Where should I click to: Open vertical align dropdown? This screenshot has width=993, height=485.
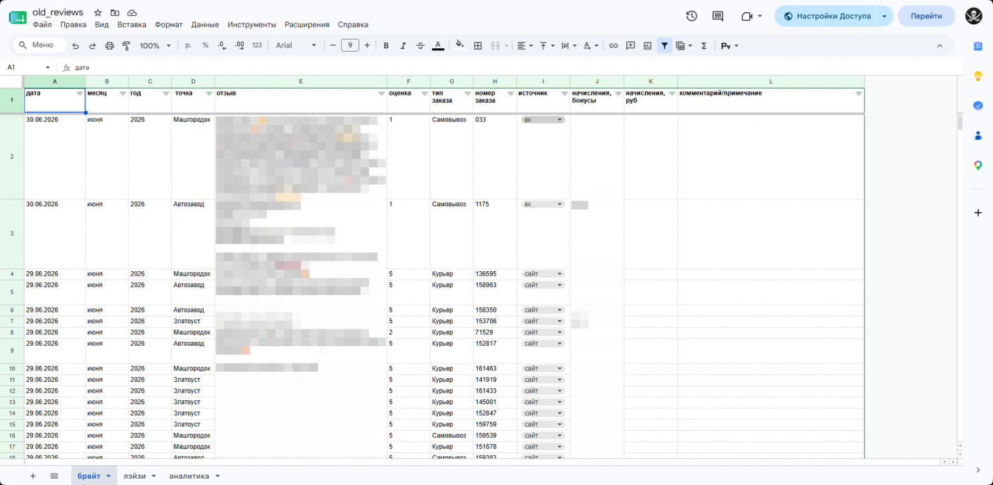(547, 46)
